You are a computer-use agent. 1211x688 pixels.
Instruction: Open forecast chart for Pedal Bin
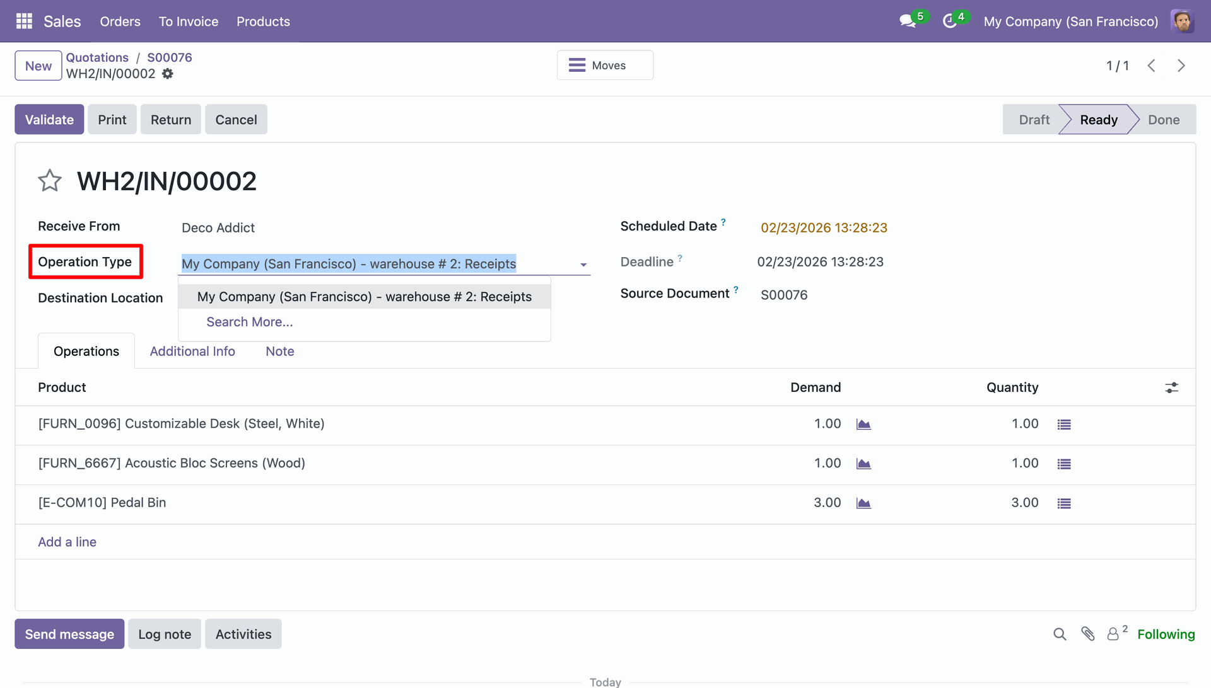[863, 503]
